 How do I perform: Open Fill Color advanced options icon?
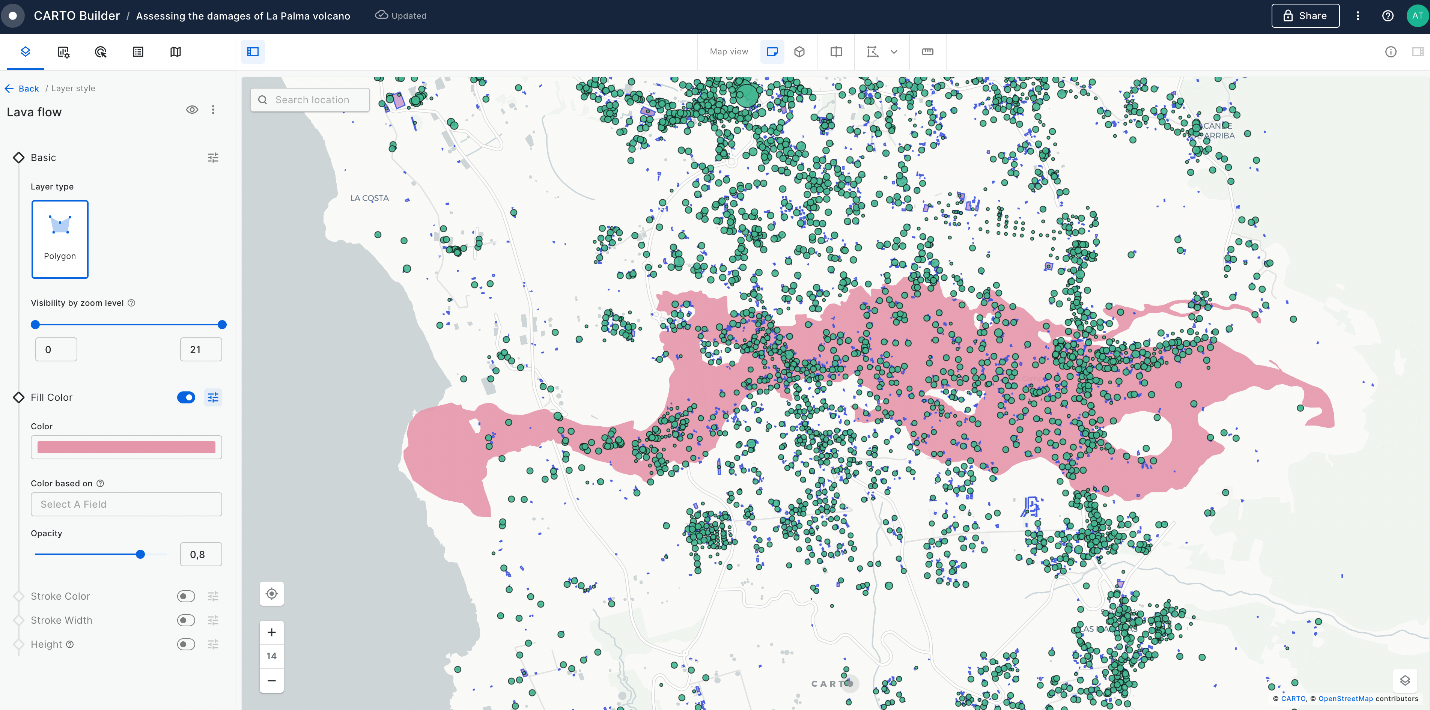[x=213, y=397]
